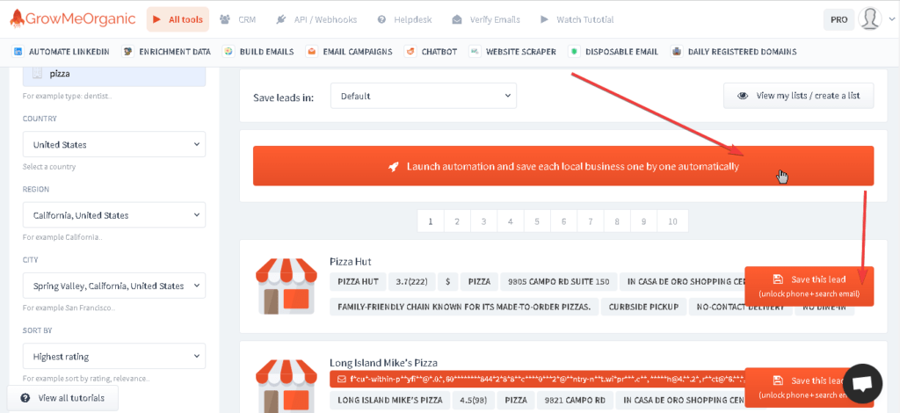Click the Long Island Mike's Pizza title
The image size is (900, 413).
click(x=383, y=363)
